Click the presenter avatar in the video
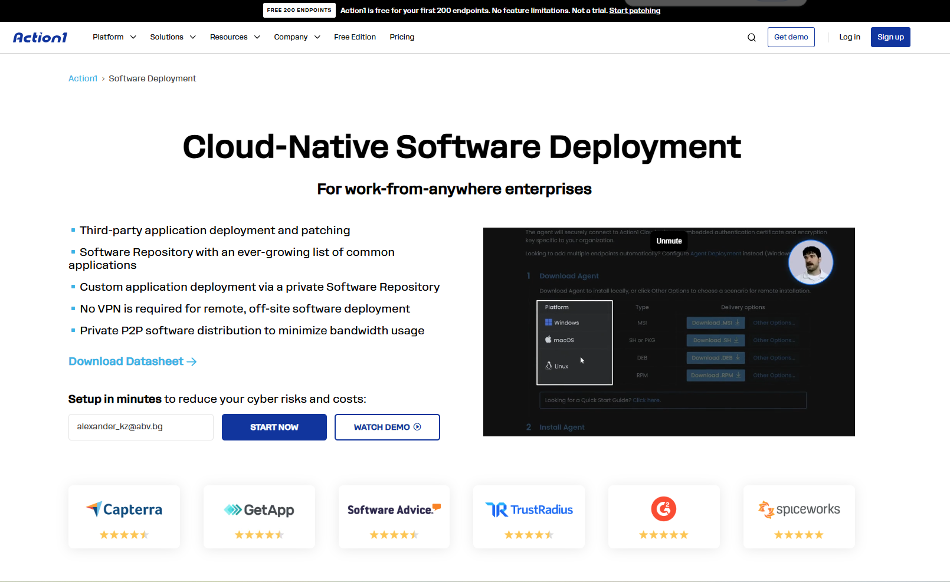The image size is (950, 582). [x=811, y=262]
